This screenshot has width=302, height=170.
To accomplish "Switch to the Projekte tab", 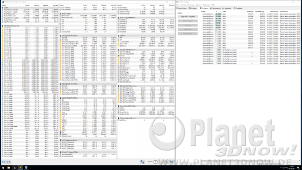I will coord(193,8).
